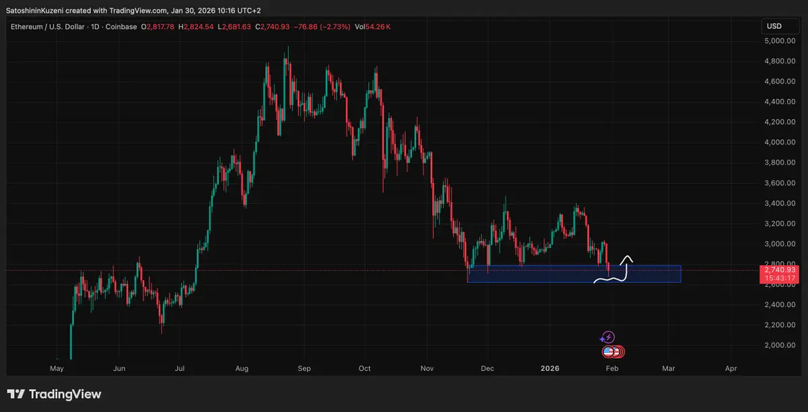The image size is (808, 412).
Task: Click the Sep label on time axis
Action: click(304, 369)
